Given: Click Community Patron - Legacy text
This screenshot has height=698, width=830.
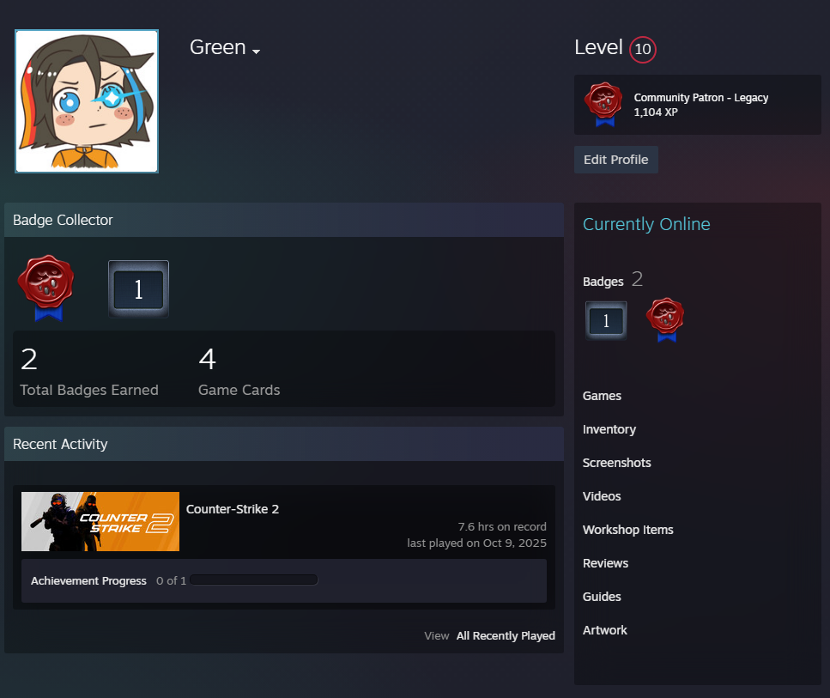Looking at the screenshot, I should pyautogui.click(x=701, y=97).
